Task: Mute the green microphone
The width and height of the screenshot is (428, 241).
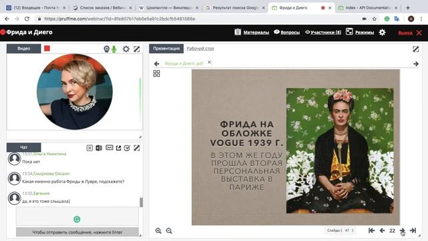Action: [114, 49]
